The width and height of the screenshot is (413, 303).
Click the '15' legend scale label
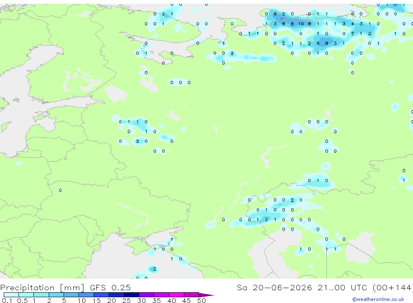click(x=96, y=301)
